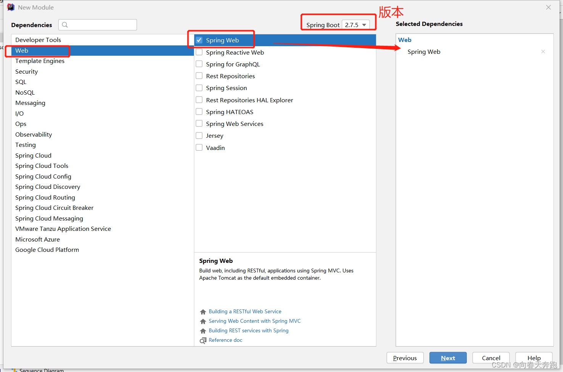The image size is (563, 372).
Task: Open the Messaging category
Action: (103, 103)
